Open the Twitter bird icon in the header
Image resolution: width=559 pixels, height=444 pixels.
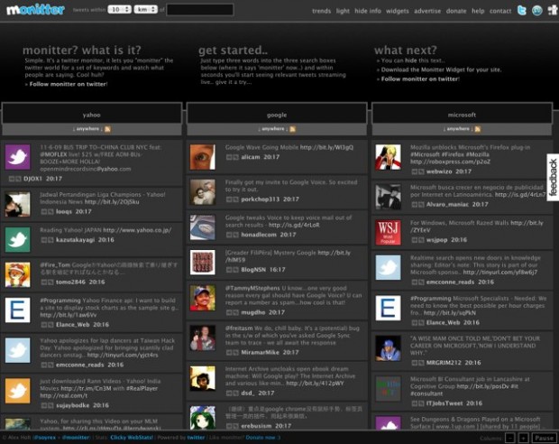521,10
